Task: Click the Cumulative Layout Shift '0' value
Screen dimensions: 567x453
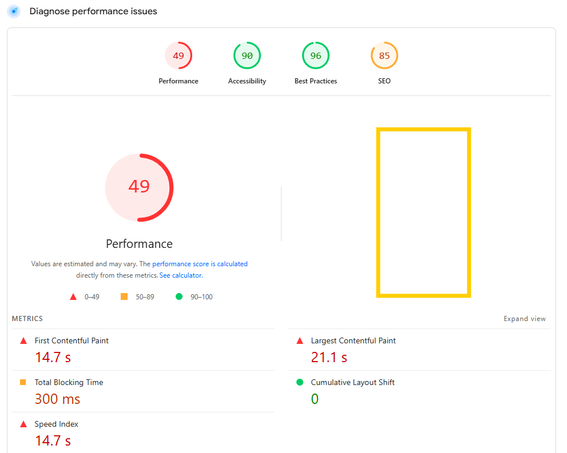Action: (315, 399)
